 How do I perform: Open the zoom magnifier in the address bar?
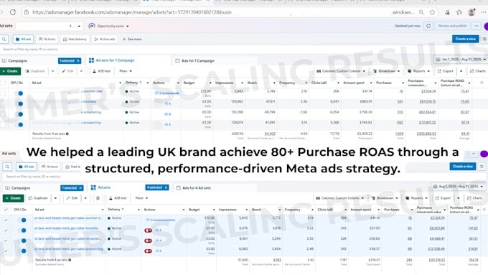[421, 12]
